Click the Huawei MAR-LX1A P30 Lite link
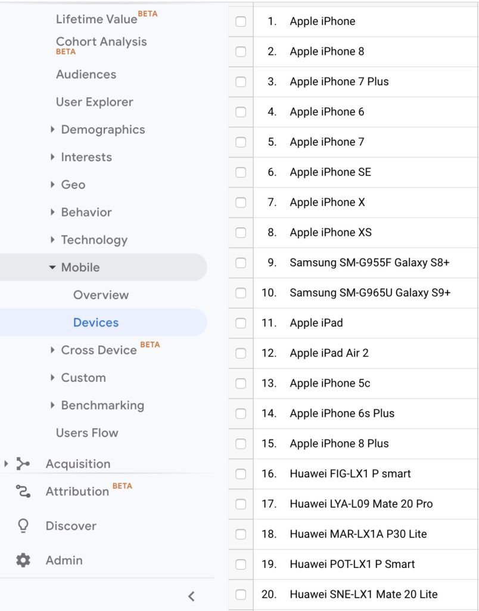 click(358, 534)
